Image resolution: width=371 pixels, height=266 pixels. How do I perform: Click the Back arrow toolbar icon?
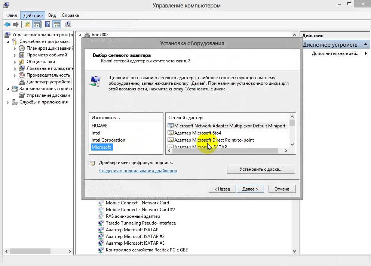pos(7,24)
